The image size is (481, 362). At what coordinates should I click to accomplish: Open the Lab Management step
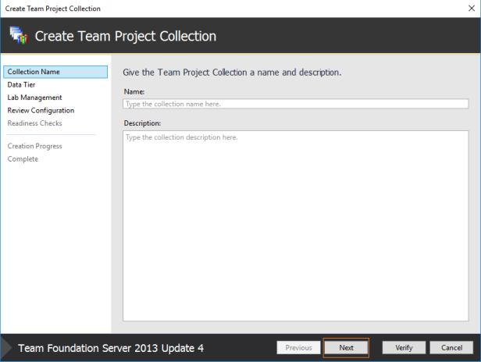(x=34, y=98)
